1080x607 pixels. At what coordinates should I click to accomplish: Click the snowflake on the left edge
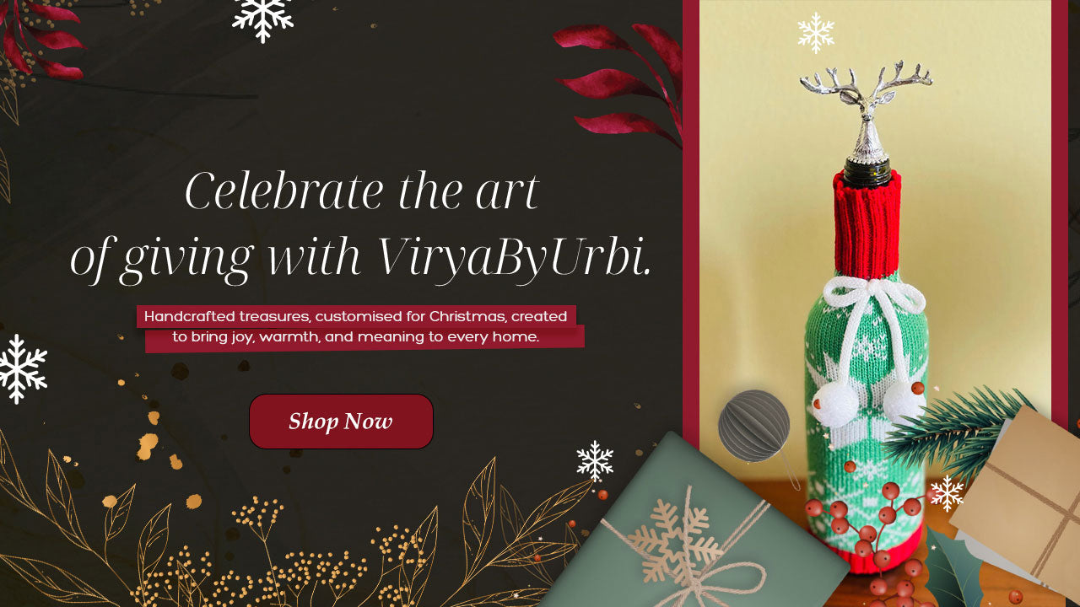[x=23, y=369]
